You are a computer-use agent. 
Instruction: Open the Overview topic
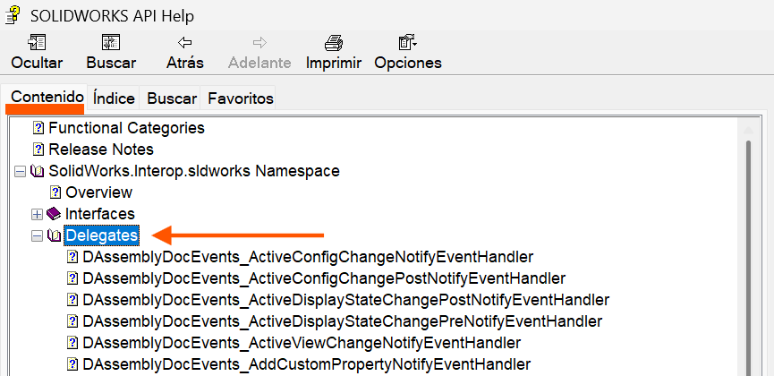[x=98, y=192]
